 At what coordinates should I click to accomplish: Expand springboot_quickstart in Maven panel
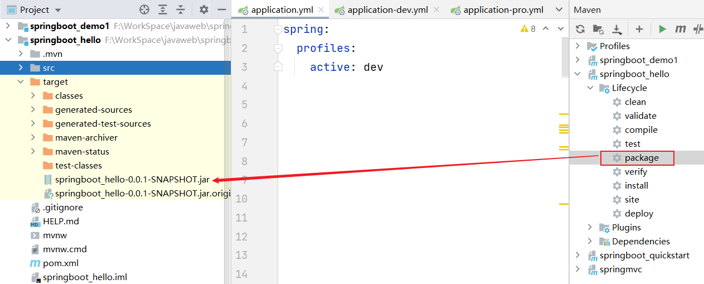pos(577,255)
